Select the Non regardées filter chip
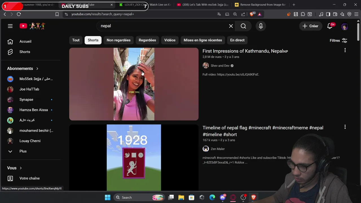This screenshot has height=203, width=361. pyautogui.click(x=118, y=40)
